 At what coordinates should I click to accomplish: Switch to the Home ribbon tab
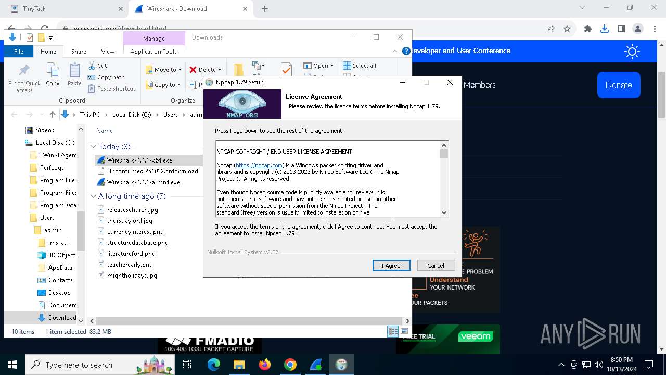point(48,52)
